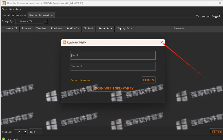Open the Help menu
The height and width of the screenshot is (140, 223).
18,9
